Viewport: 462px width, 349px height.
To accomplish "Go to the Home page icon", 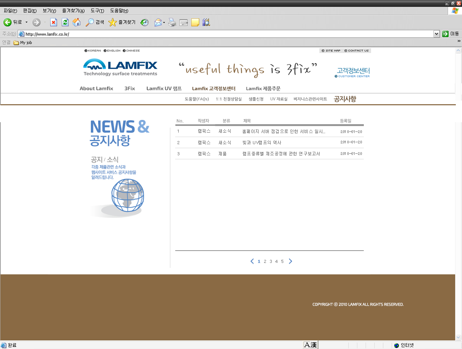I will click(77, 22).
